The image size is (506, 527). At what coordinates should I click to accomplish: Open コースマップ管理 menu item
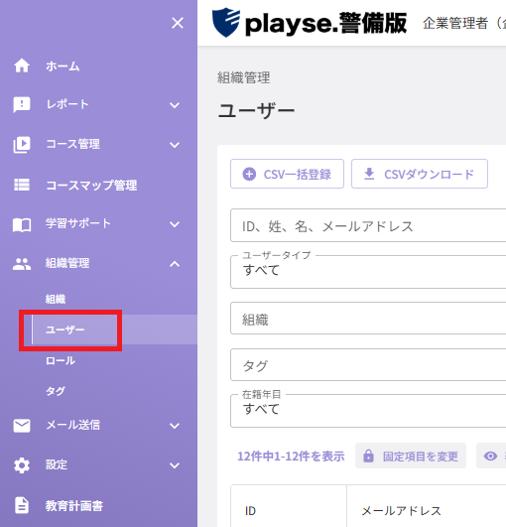point(91,185)
